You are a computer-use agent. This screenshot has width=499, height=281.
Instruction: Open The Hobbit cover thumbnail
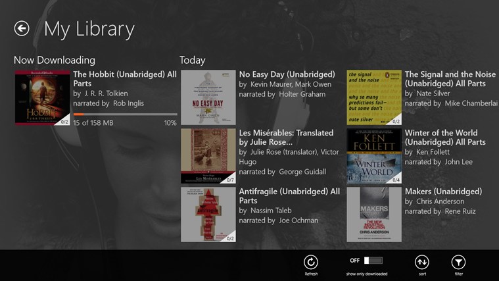tap(42, 97)
